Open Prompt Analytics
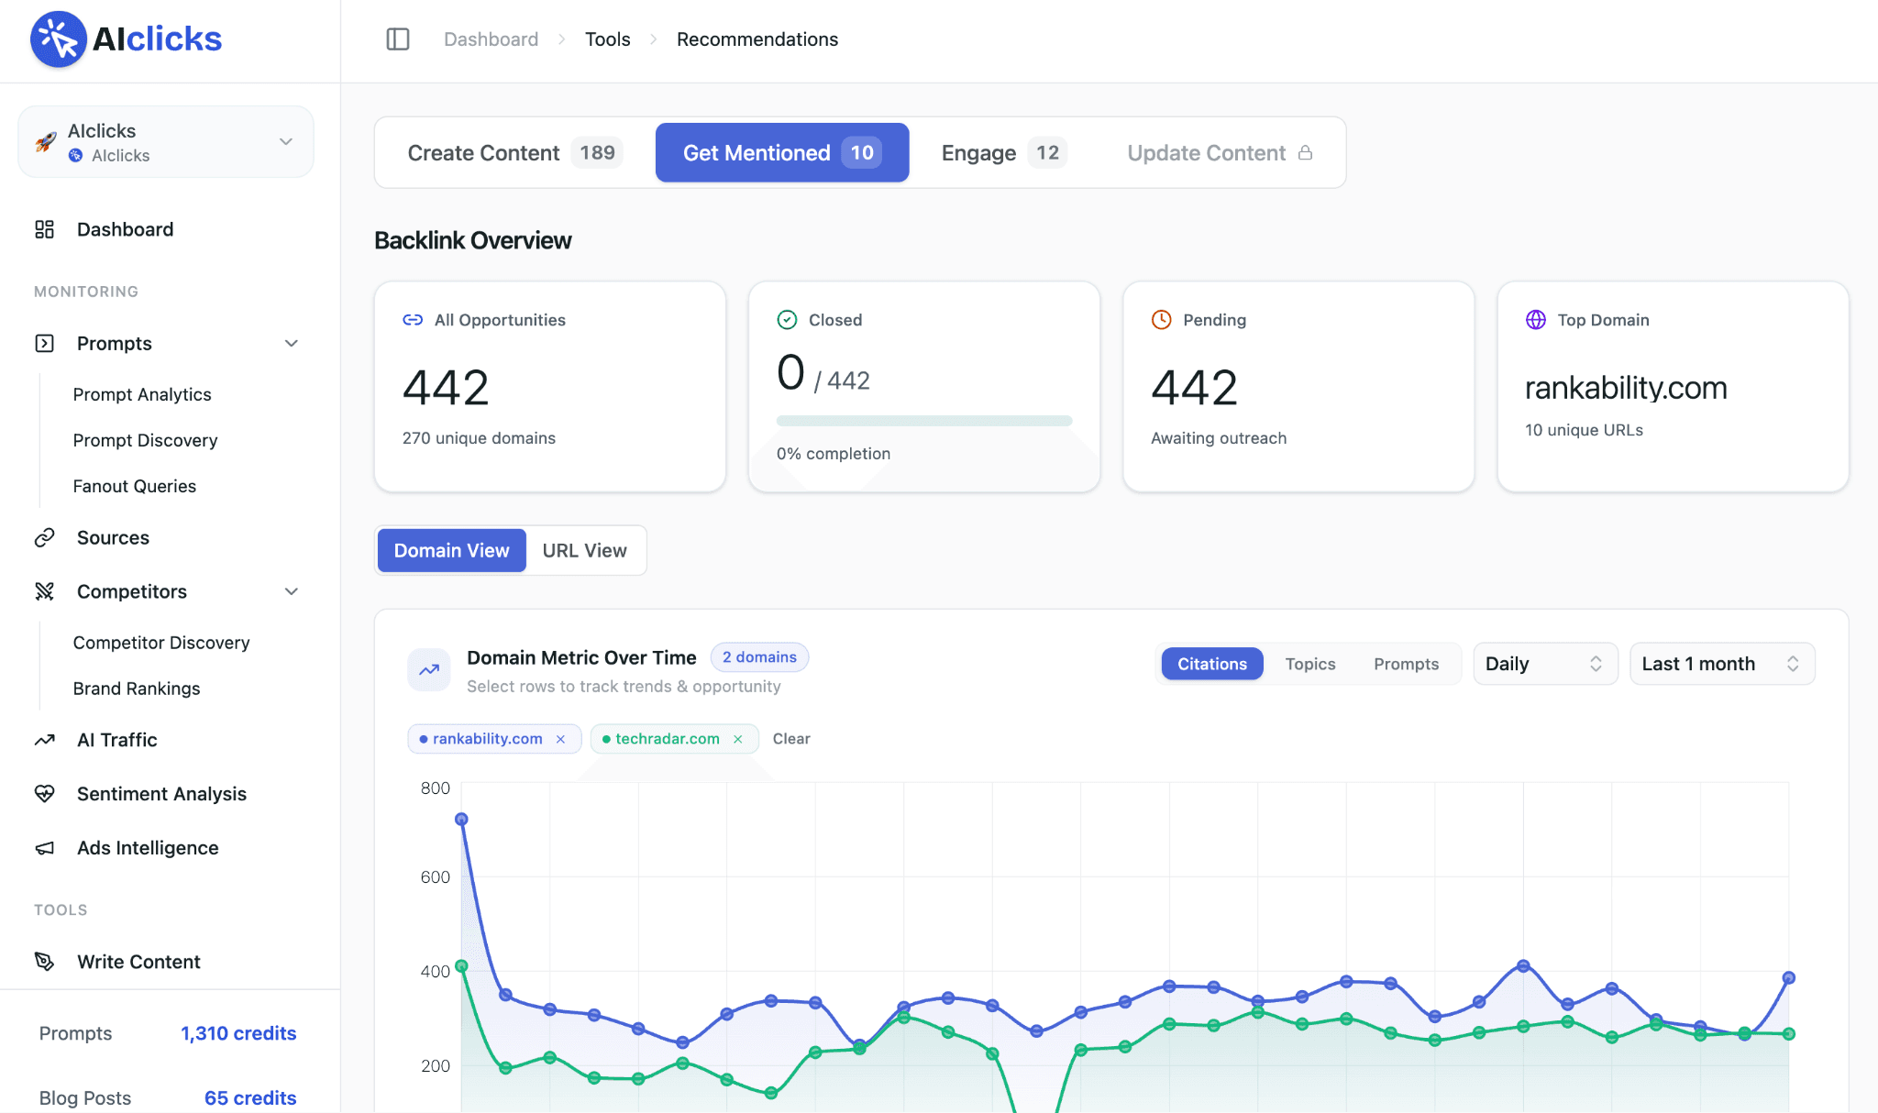Viewport: 1878px width, 1113px height. (x=142, y=394)
